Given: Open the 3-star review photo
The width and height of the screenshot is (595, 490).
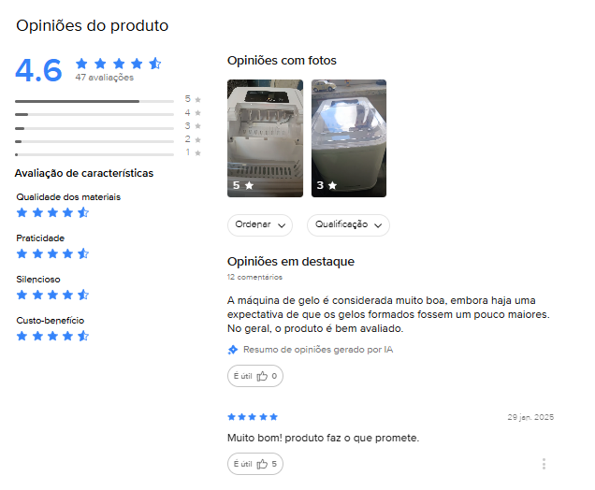Looking at the screenshot, I should point(349,138).
